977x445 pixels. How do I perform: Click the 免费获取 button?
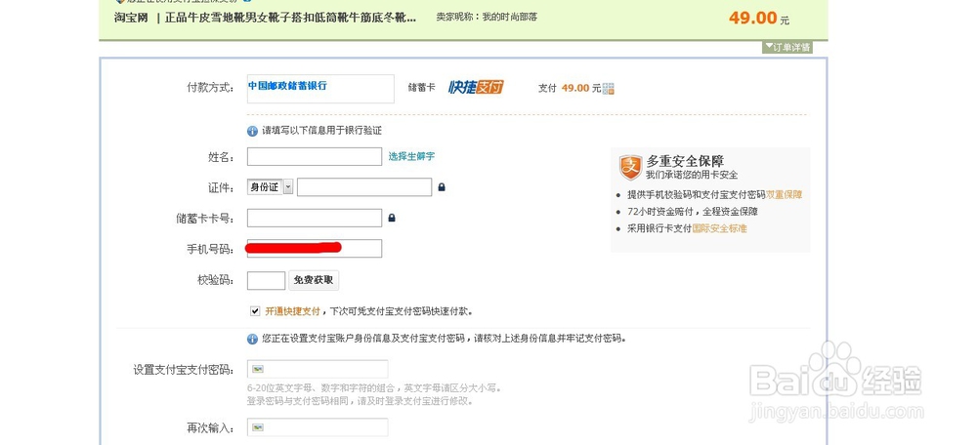click(314, 280)
